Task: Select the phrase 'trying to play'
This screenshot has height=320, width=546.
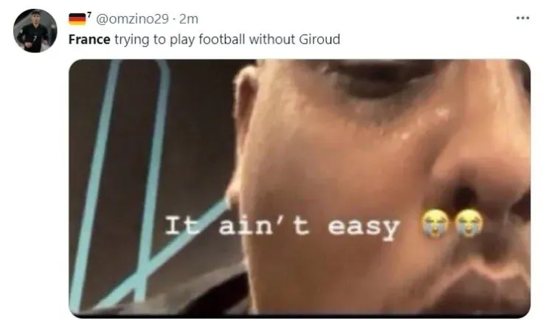Action: [x=155, y=40]
